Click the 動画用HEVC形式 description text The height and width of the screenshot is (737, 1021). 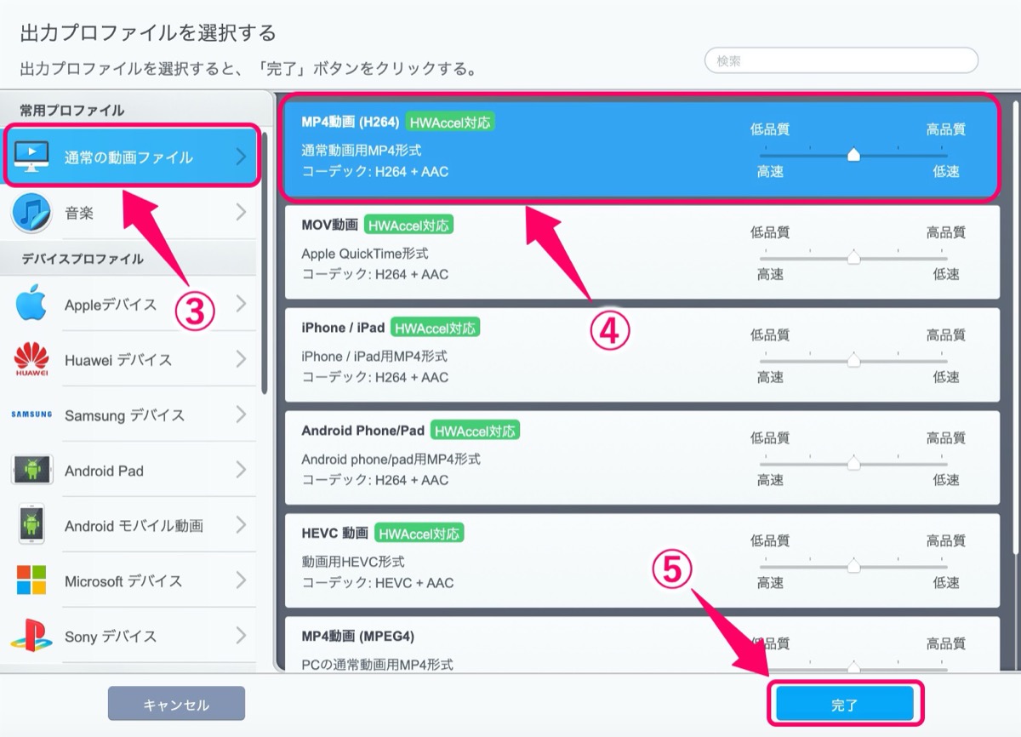click(x=353, y=562)
